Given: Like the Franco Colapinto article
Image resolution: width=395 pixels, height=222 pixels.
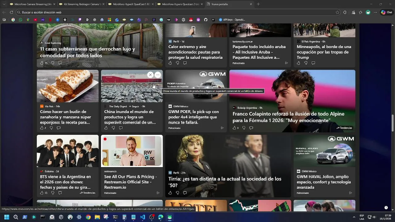Looking at the screenshot, I should (x=234, y=128).
